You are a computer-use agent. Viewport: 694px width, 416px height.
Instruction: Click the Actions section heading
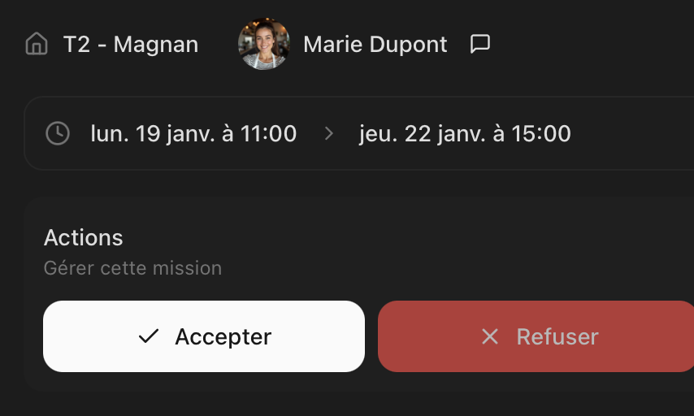[x=84, y=237]
